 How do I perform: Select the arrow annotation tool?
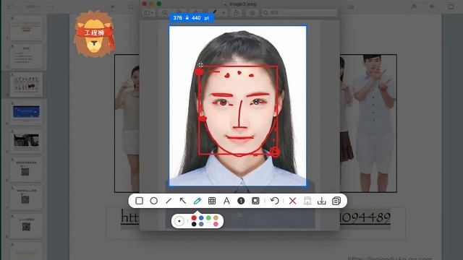183,201
